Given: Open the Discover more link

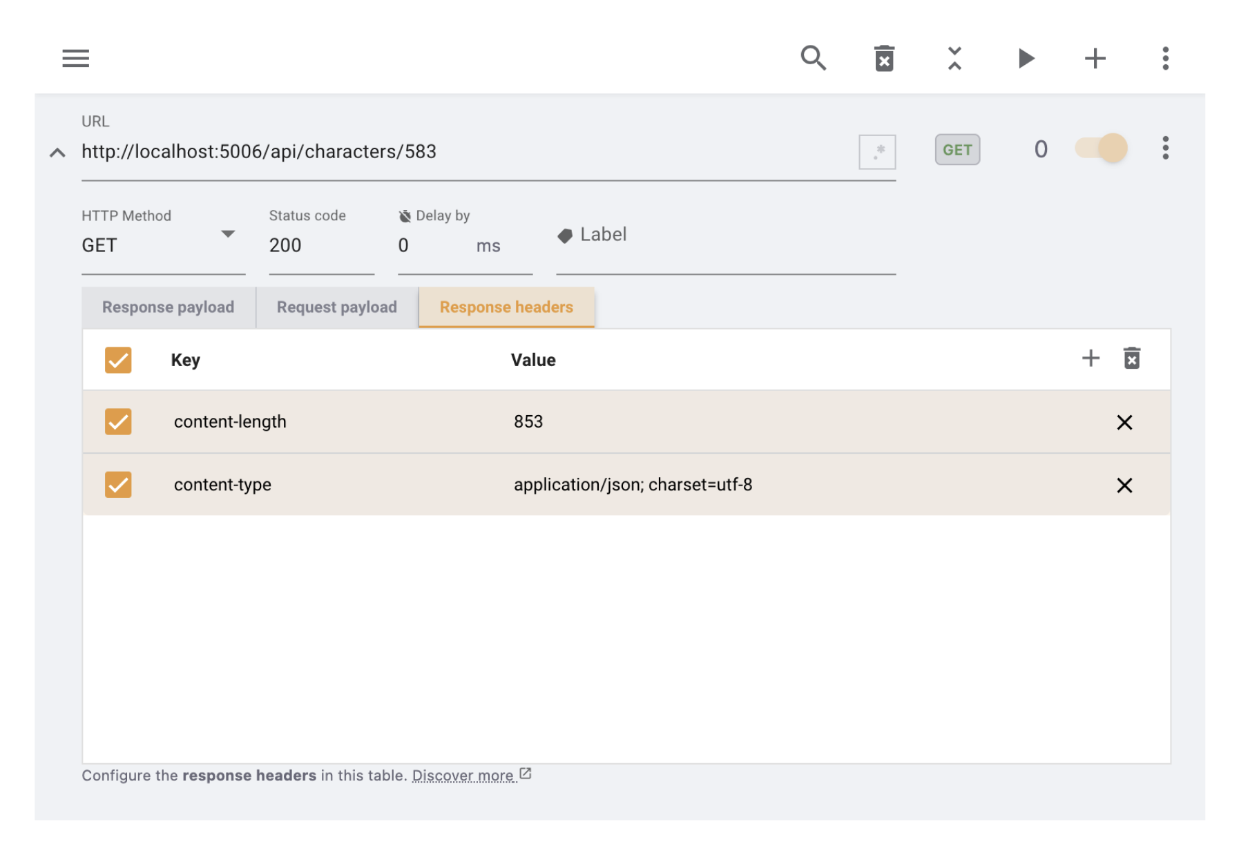Looking at the screenshot, I should [x=464, y=776].
